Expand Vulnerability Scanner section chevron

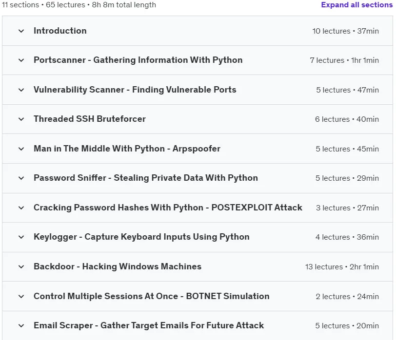pos(21,90)
